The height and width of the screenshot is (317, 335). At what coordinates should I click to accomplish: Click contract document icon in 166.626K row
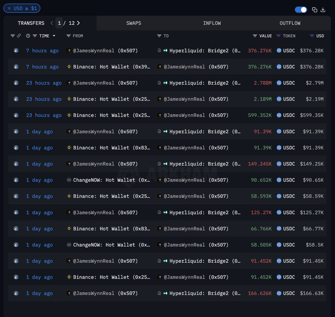(159, 293)
